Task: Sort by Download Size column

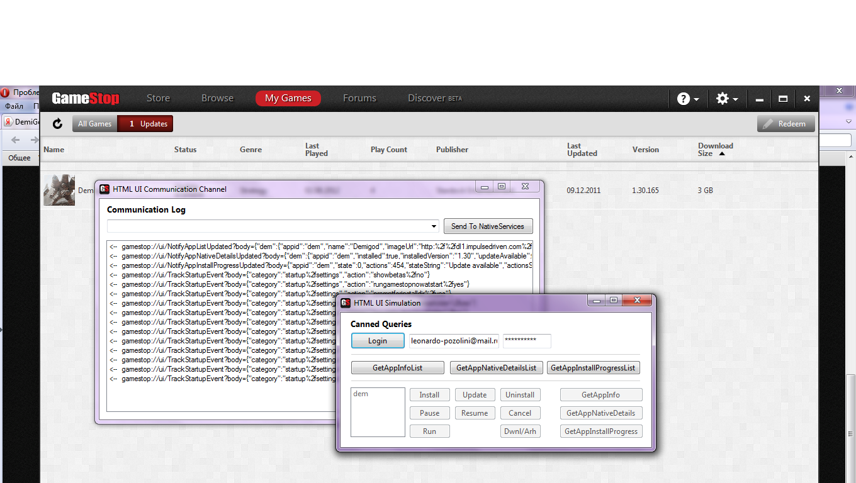Action: click(715, 150)
